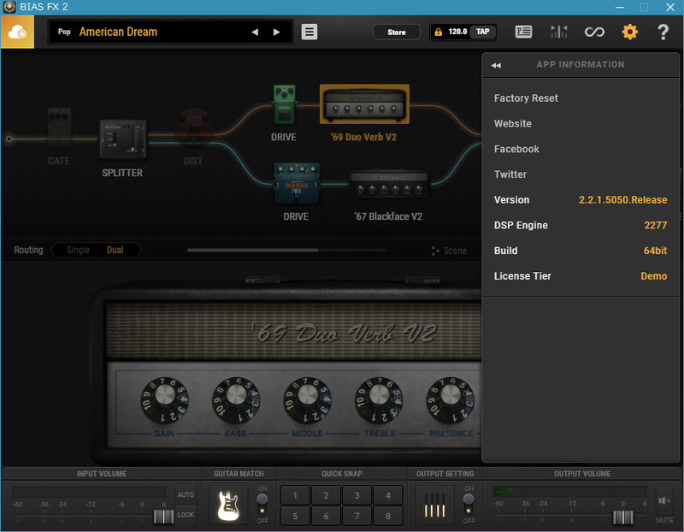Open Guitar Match guitar icon
The width and height of the screenshot is (684, 532).
tap(228, 505)
